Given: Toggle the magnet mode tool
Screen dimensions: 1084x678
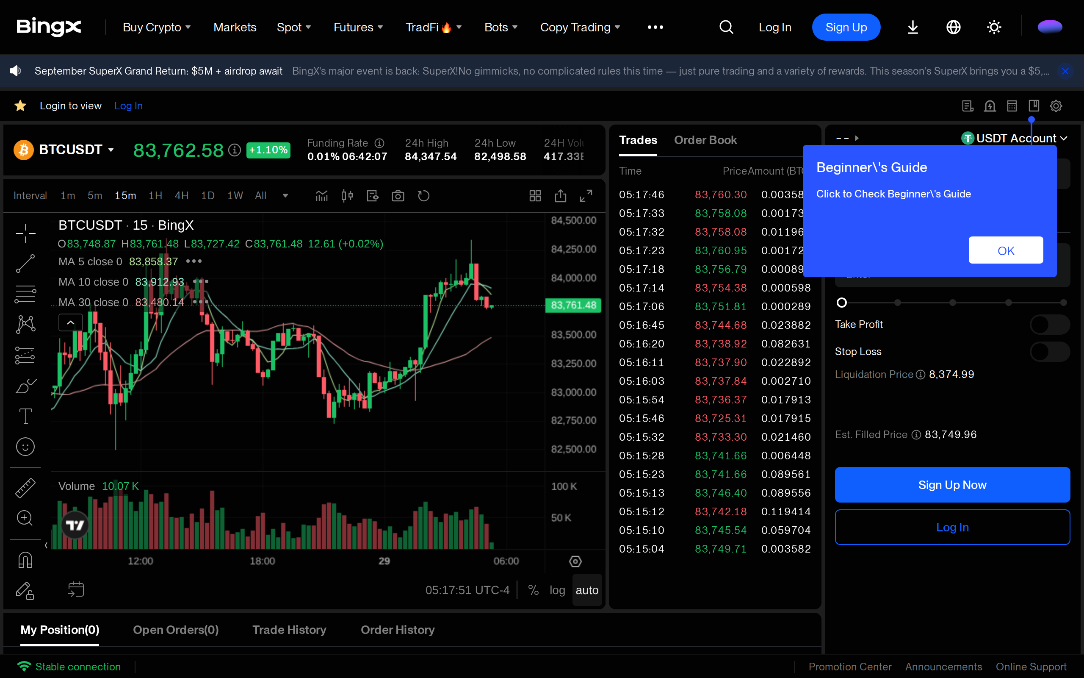Looking at the screenshot, I should point(25,560).
